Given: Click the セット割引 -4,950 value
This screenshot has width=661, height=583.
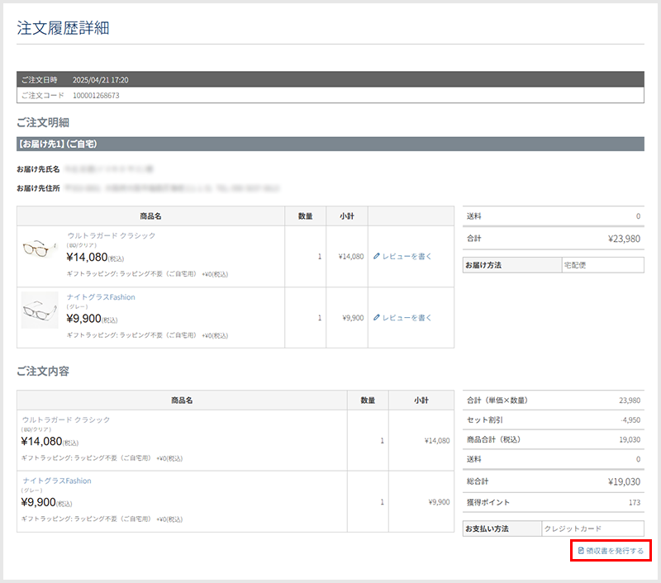Looking at the screenshot, I should click(x=629, y=419).
